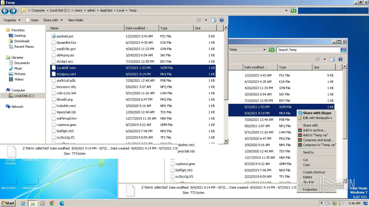Open Videos library in navigation pane
Viewport: 369px width, 207px height.
pos(19,79)
